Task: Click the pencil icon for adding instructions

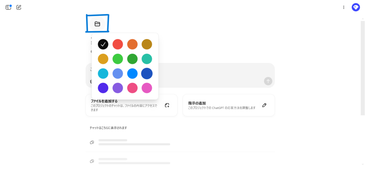Action: [x=264, y=105]
